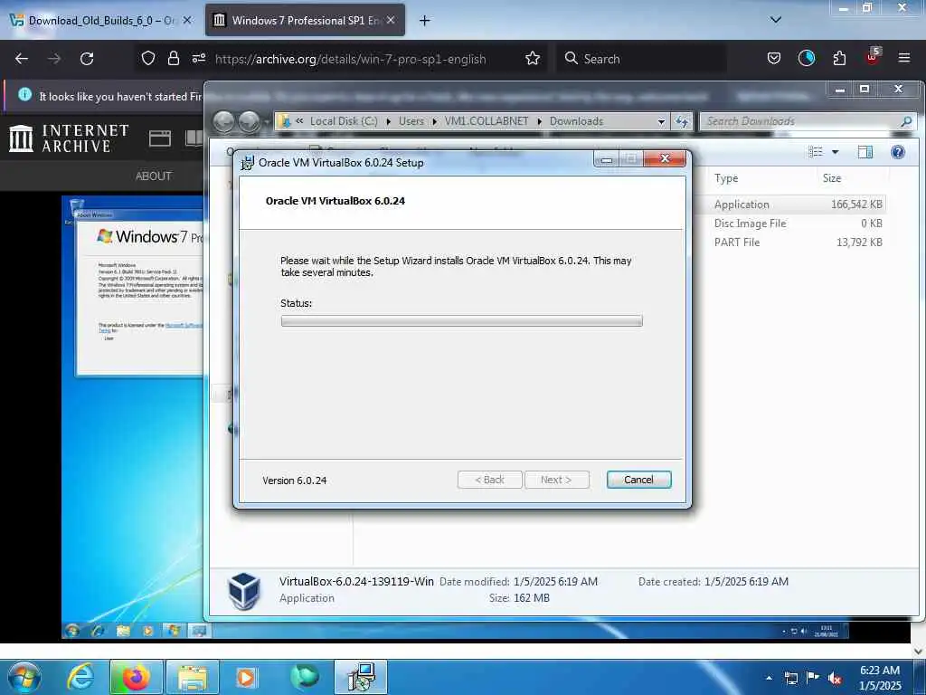
Task: Open site permissions icon in address bar
Action: [198, 59]
